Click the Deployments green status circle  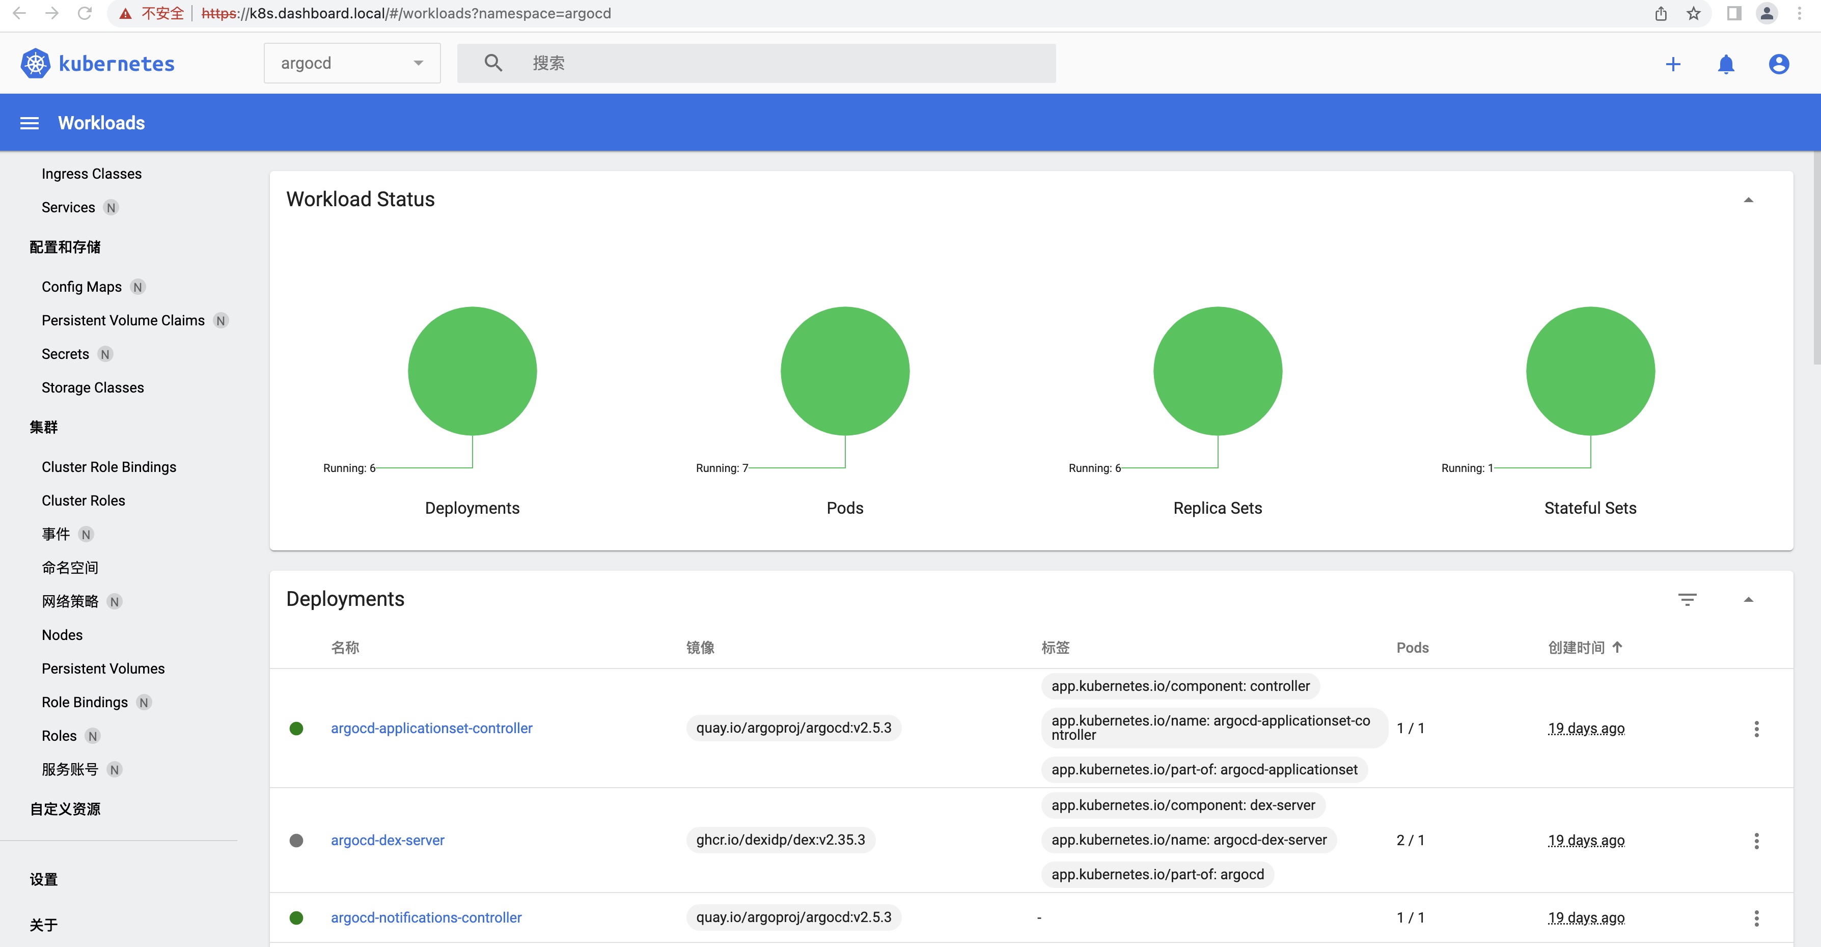(472, 371)
